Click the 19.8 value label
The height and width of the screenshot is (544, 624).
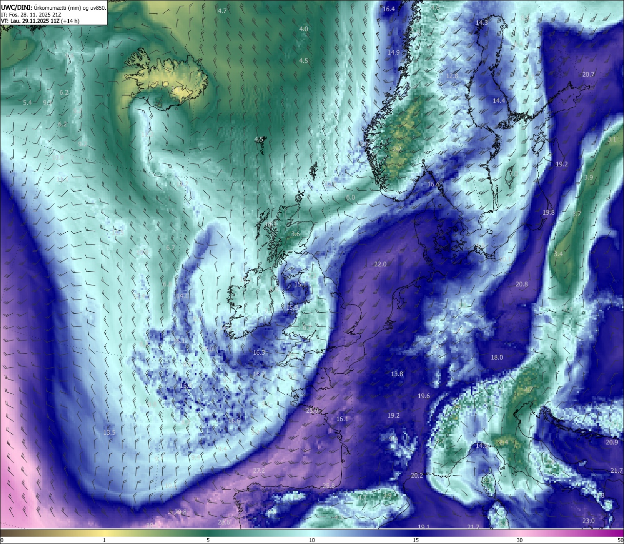coord(548,212)
